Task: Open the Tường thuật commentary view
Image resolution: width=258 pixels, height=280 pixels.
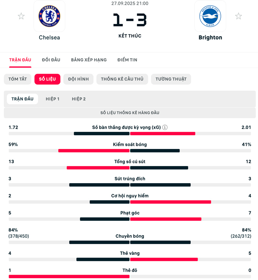Action: (x=171, y=79)
